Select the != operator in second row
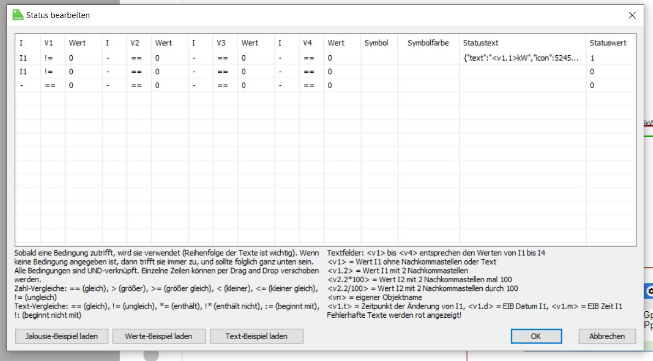 click(53, 72)
